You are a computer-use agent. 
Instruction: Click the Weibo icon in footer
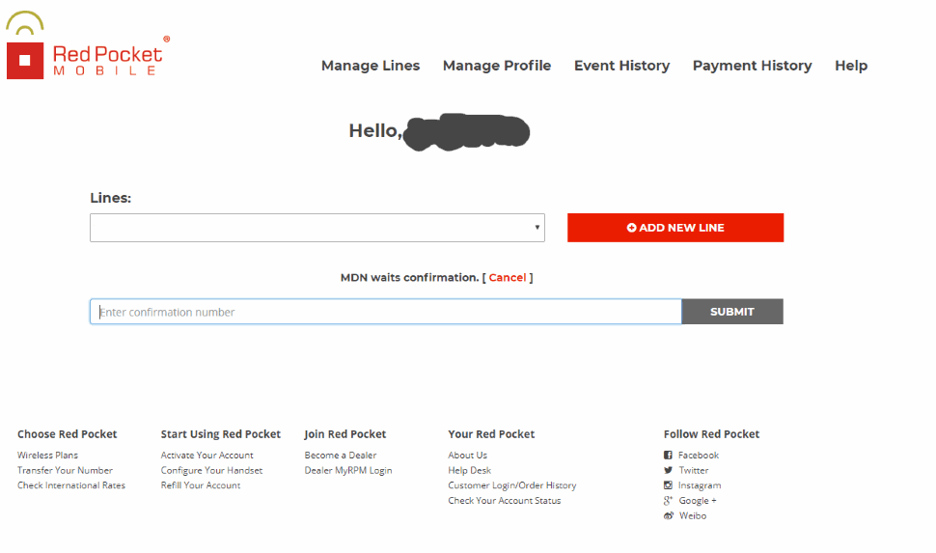(x=668, y=516)
